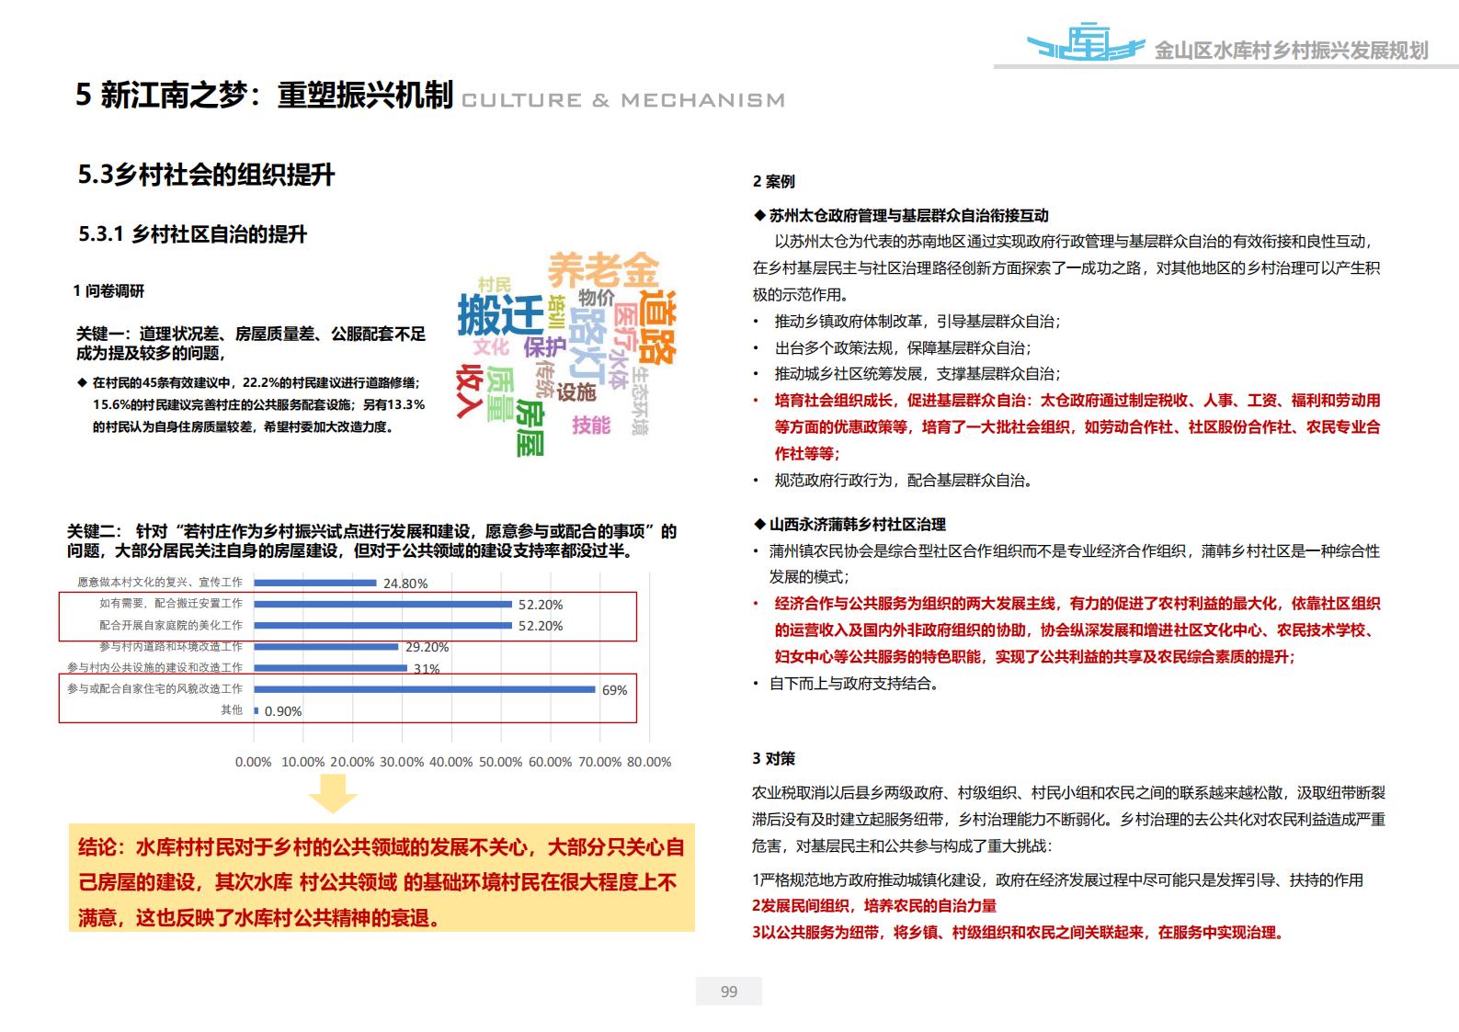Click 52.20% value beside 自家庭院的美化工作 bar

541,626
